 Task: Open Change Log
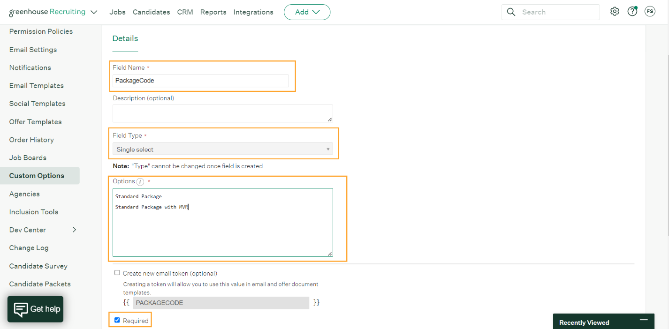point(29,248)
